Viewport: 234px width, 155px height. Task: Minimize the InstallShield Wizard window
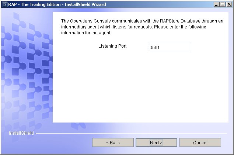click(216, 4)
